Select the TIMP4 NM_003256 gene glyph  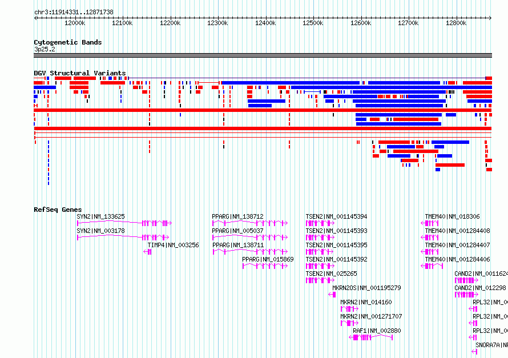[147, 252]
